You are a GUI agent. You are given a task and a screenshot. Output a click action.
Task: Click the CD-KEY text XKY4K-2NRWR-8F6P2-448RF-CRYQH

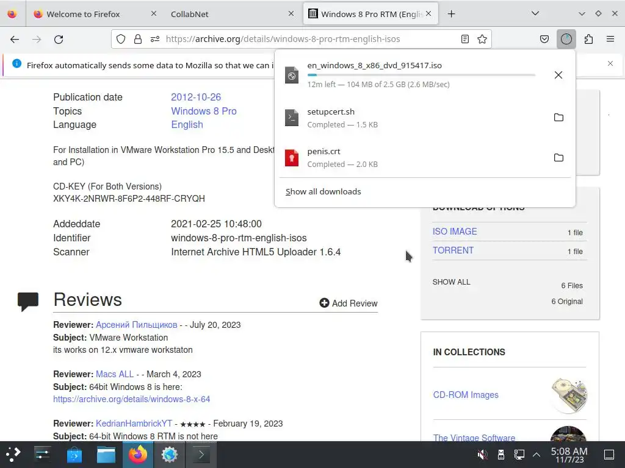click(129, 199)
